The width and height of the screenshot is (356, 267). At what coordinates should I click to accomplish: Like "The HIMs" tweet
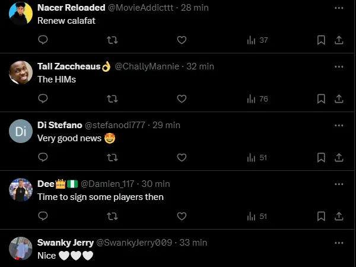[x=182, y=98]
